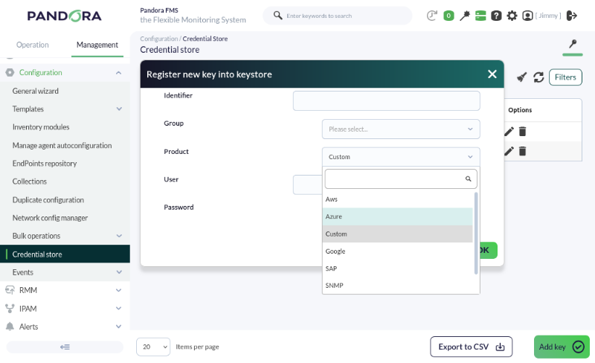Open the 20 items per page dropdown
Image resolution: width=595 pixels, height=363 pixels.
pos(153,347)
